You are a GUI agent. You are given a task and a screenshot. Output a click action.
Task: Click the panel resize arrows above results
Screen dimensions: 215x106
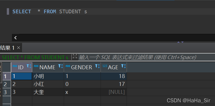pyautogui.click(x=180, y=42)
